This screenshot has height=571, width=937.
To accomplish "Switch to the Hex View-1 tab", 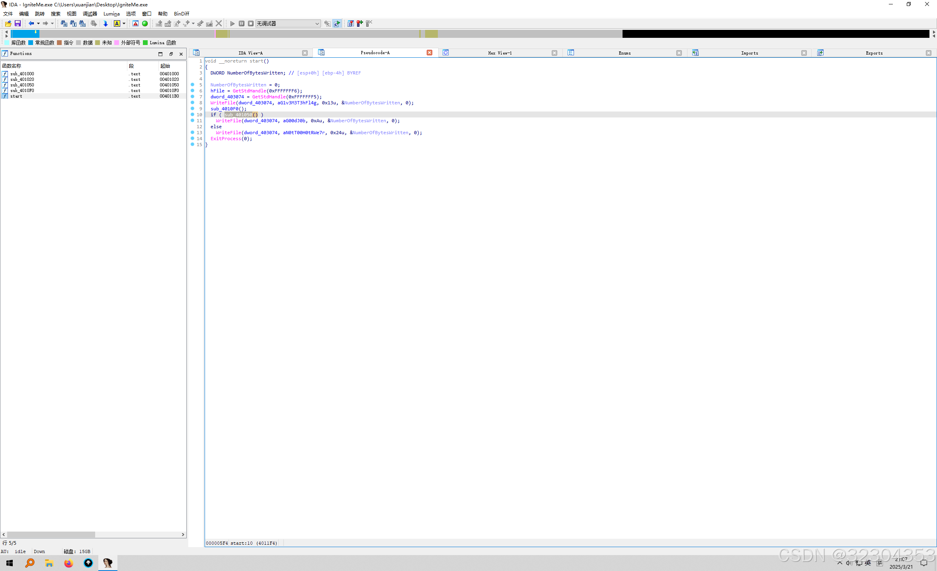I will click(x=500, y=53).
